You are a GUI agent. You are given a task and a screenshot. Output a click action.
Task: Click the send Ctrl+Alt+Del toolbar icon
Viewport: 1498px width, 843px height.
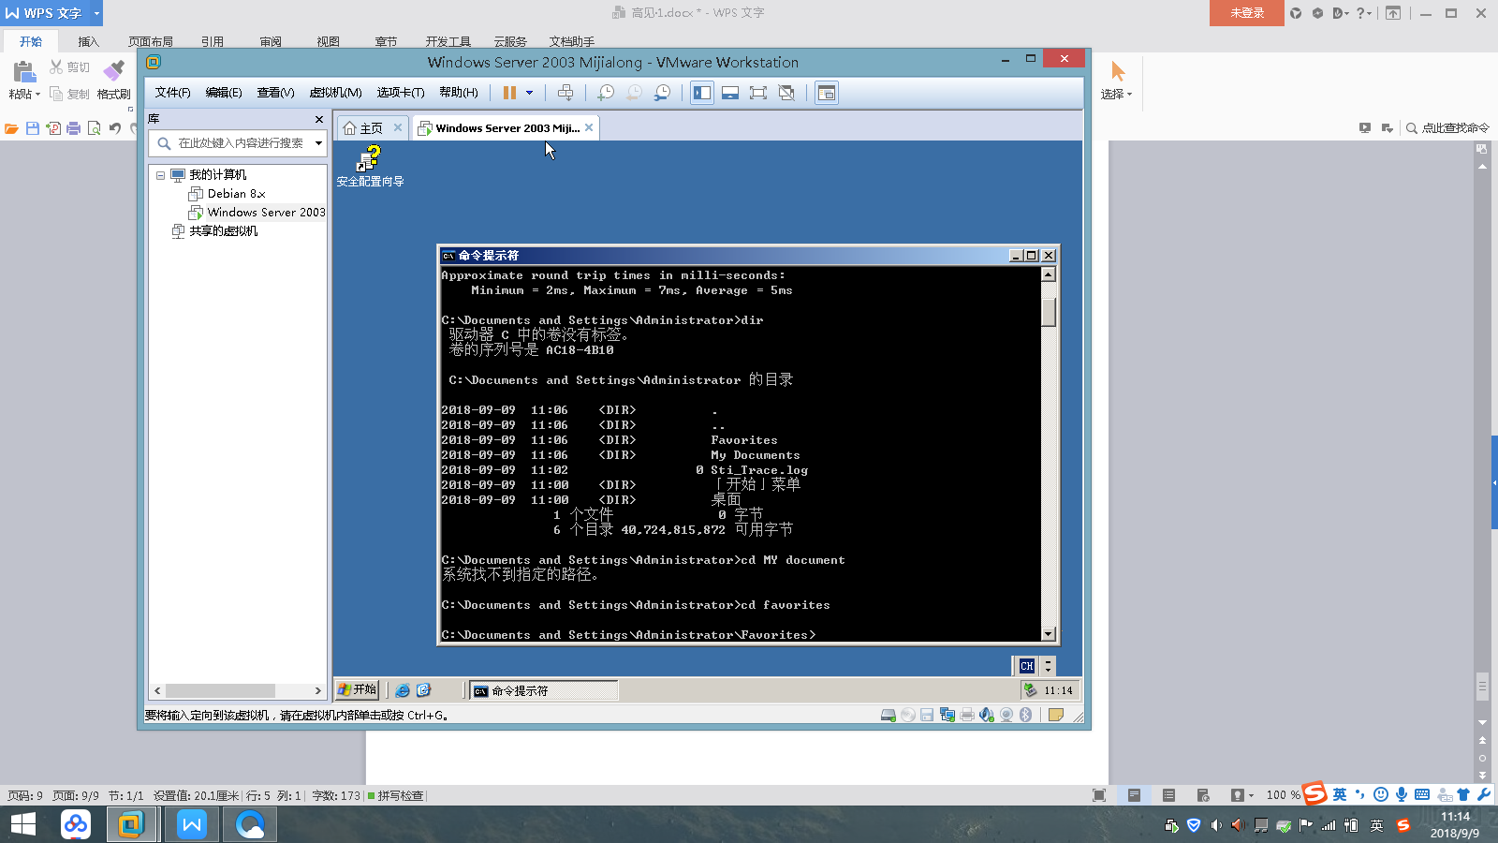[565, 93]
